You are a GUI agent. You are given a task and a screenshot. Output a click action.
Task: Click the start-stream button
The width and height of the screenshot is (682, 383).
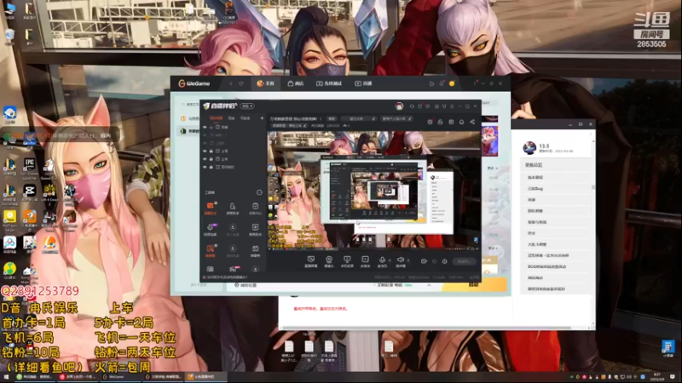tap(464, 261)
